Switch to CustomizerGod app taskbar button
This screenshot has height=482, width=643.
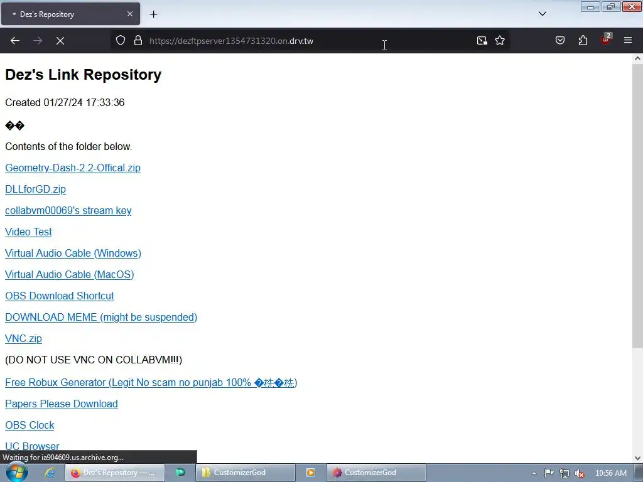tap(376, 473)
